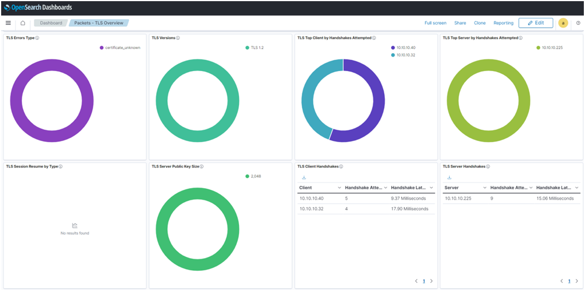Viewport: 585px width, 291px height.
Task: Click the Full screen link
Action: [x=435, y=23]
